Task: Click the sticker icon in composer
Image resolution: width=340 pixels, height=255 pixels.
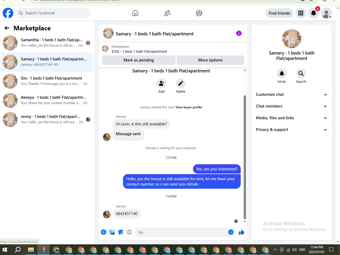Action: [121, 232]
